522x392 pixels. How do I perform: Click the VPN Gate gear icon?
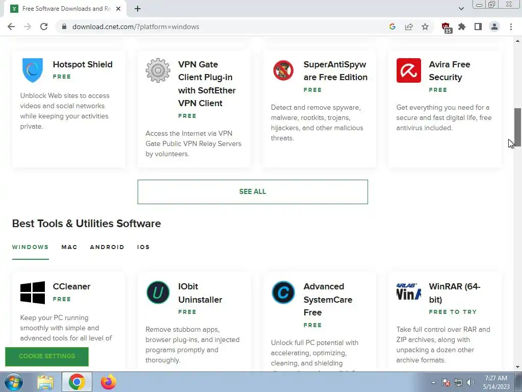click(x=158, y=70)
